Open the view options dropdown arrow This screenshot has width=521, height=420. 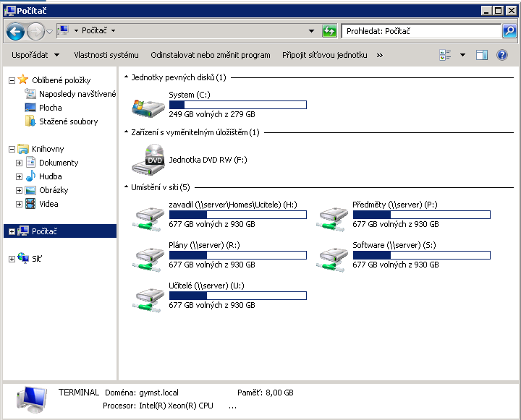pyautogui.click(x=462, y=55)
